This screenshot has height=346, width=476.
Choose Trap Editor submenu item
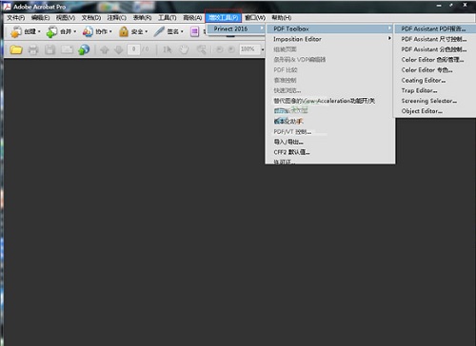click(x=435, y=90)
